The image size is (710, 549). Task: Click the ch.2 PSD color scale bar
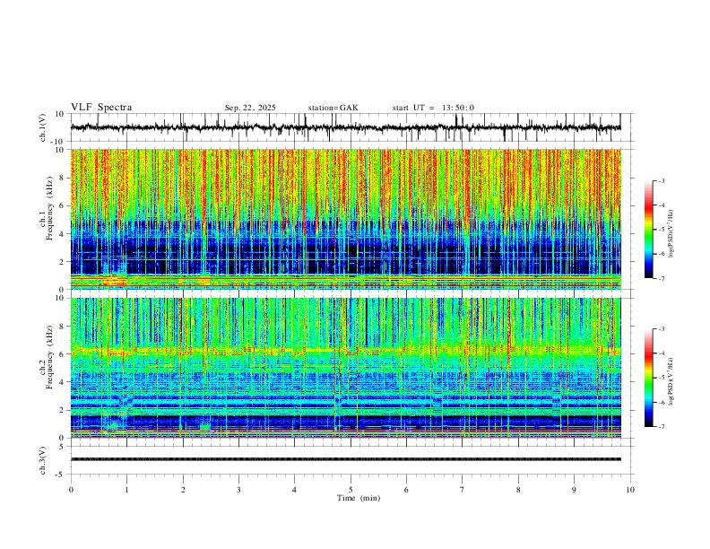click(649, 378)
